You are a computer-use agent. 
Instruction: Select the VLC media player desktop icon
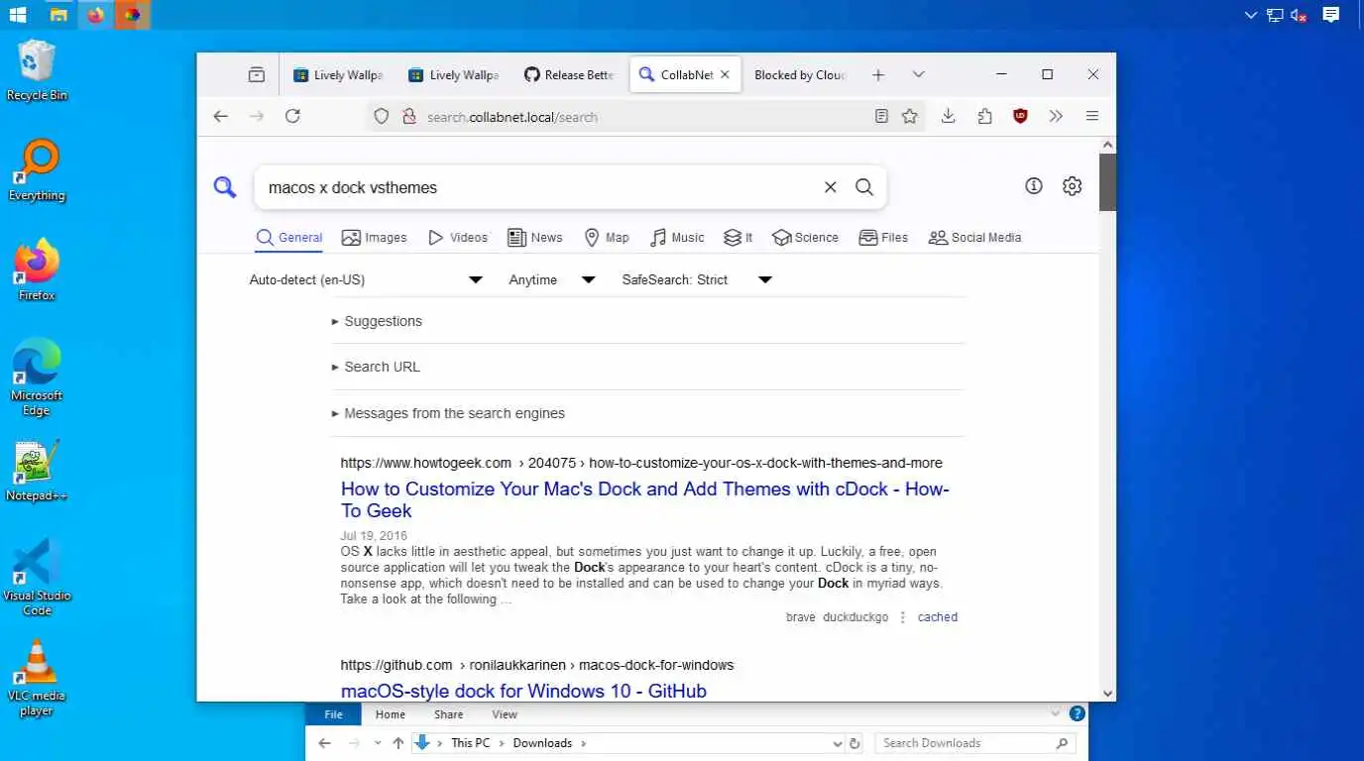(x=37, y=678)
